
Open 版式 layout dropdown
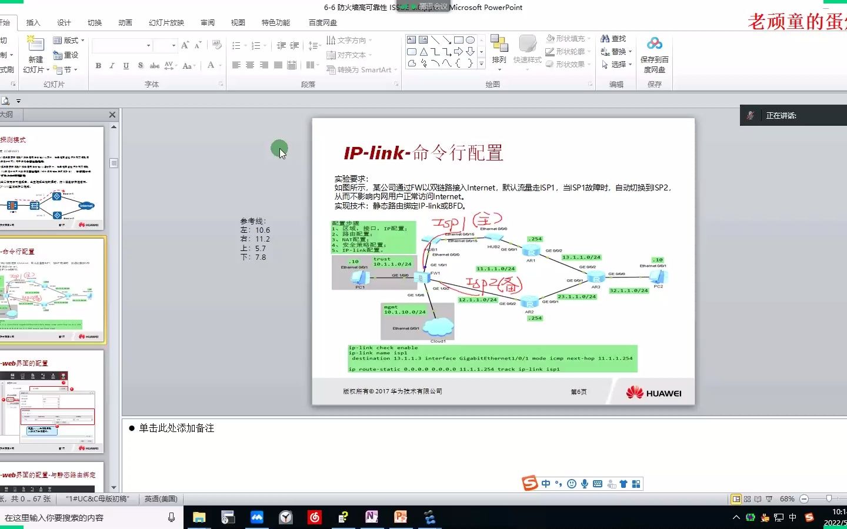(x=69, y=41)
